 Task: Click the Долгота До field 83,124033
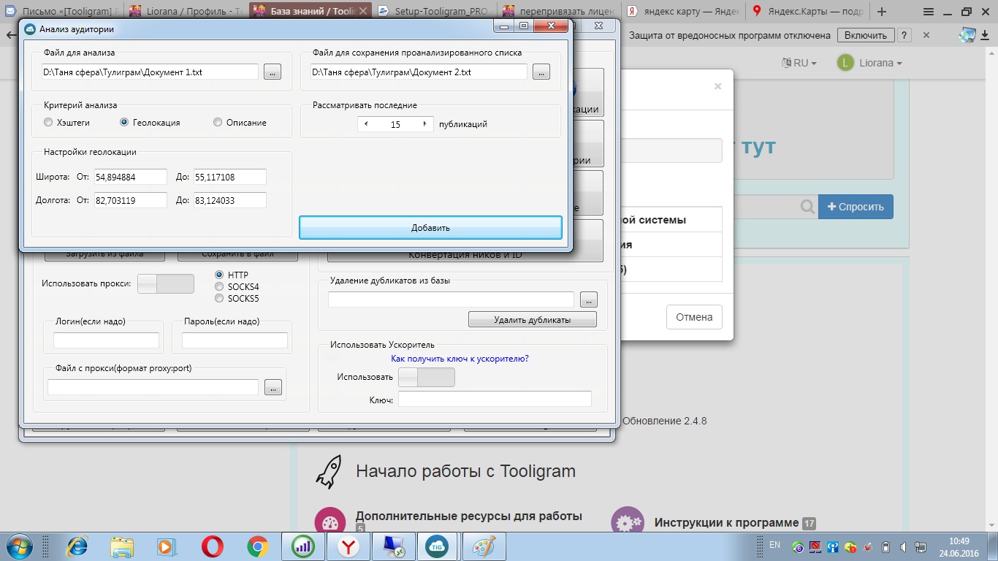click(x=230, y=200)
